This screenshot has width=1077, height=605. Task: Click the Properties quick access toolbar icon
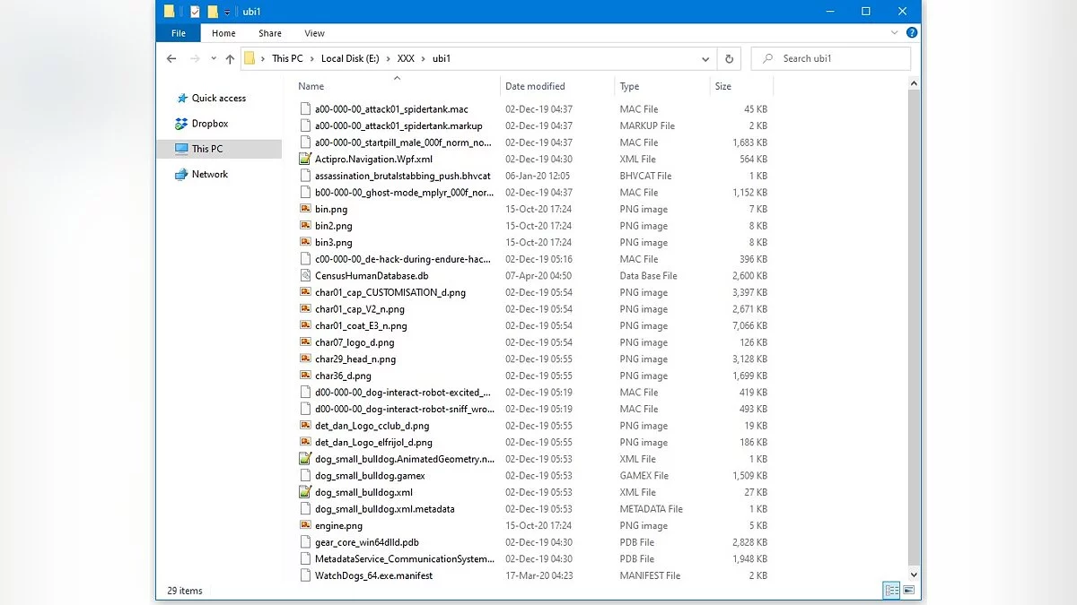pos(195,12)
